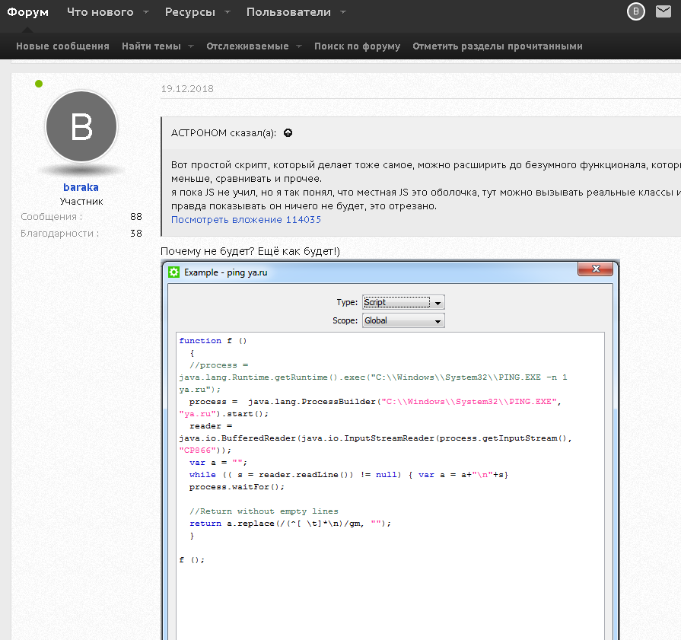
Task: Open the Пользователи menu
Action: [289, 12]
